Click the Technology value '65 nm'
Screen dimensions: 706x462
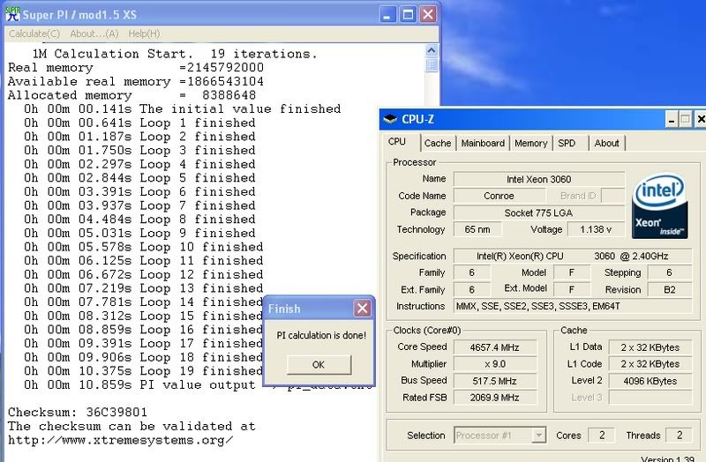pos(477,229)
